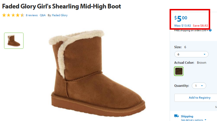Select the boot thumbnail image
The image size is (217, 121).
pyautogui.click(x=14, y=41)
